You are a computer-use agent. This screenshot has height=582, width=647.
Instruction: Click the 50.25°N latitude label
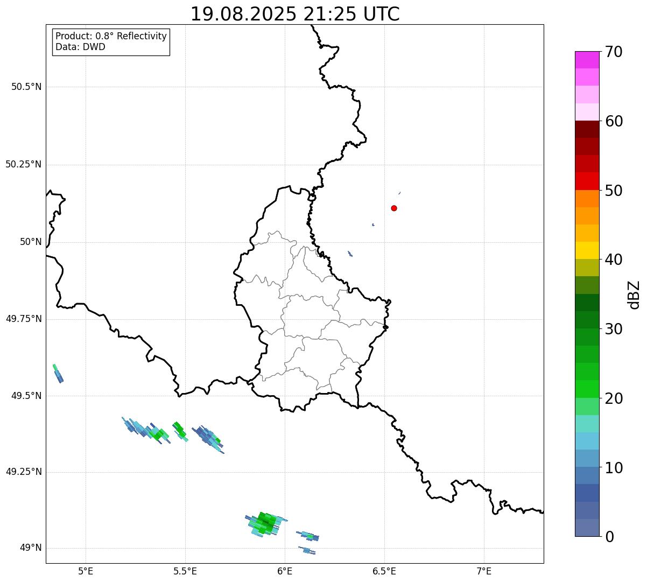click(x=24, y=164)
